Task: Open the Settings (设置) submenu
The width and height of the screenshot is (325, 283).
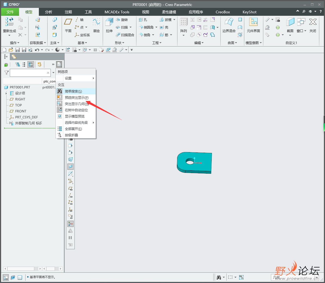Action: (x=76, y=78)
